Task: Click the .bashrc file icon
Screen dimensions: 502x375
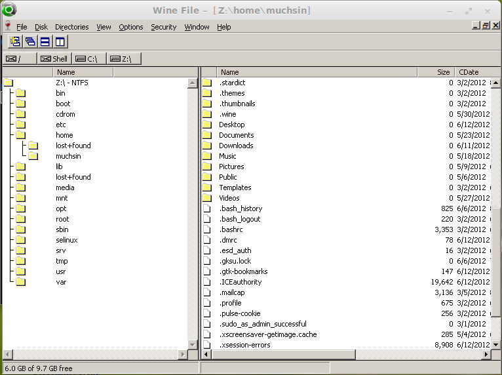Action: click(x=207, y=229)
